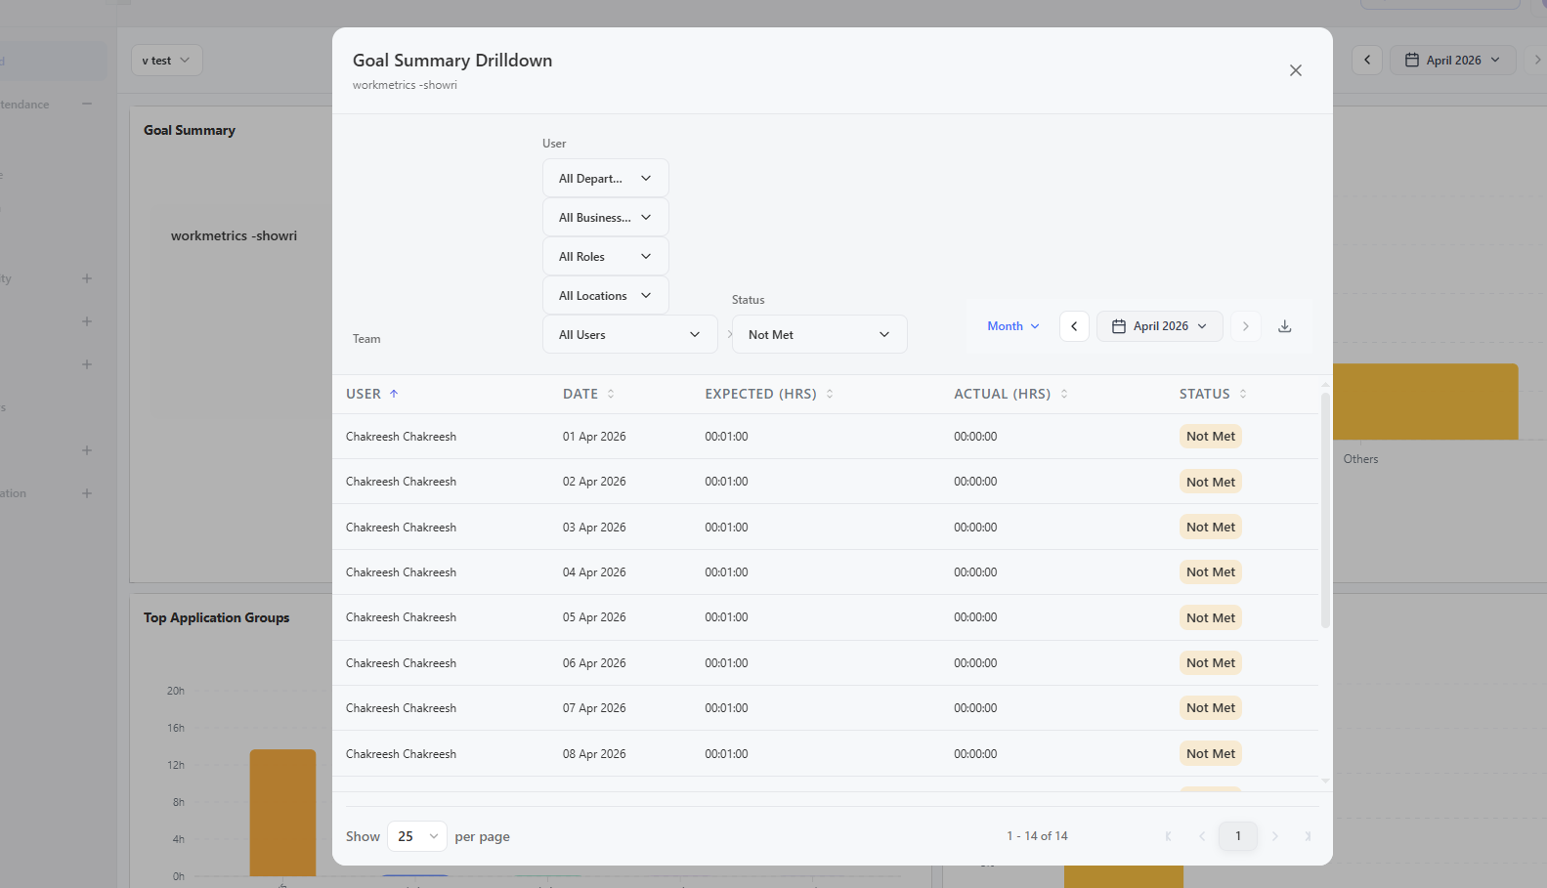This screenshot has width=1547, height=888.
Task: Click the 08 Apr 2026 date cell
Action: (594, 754)
